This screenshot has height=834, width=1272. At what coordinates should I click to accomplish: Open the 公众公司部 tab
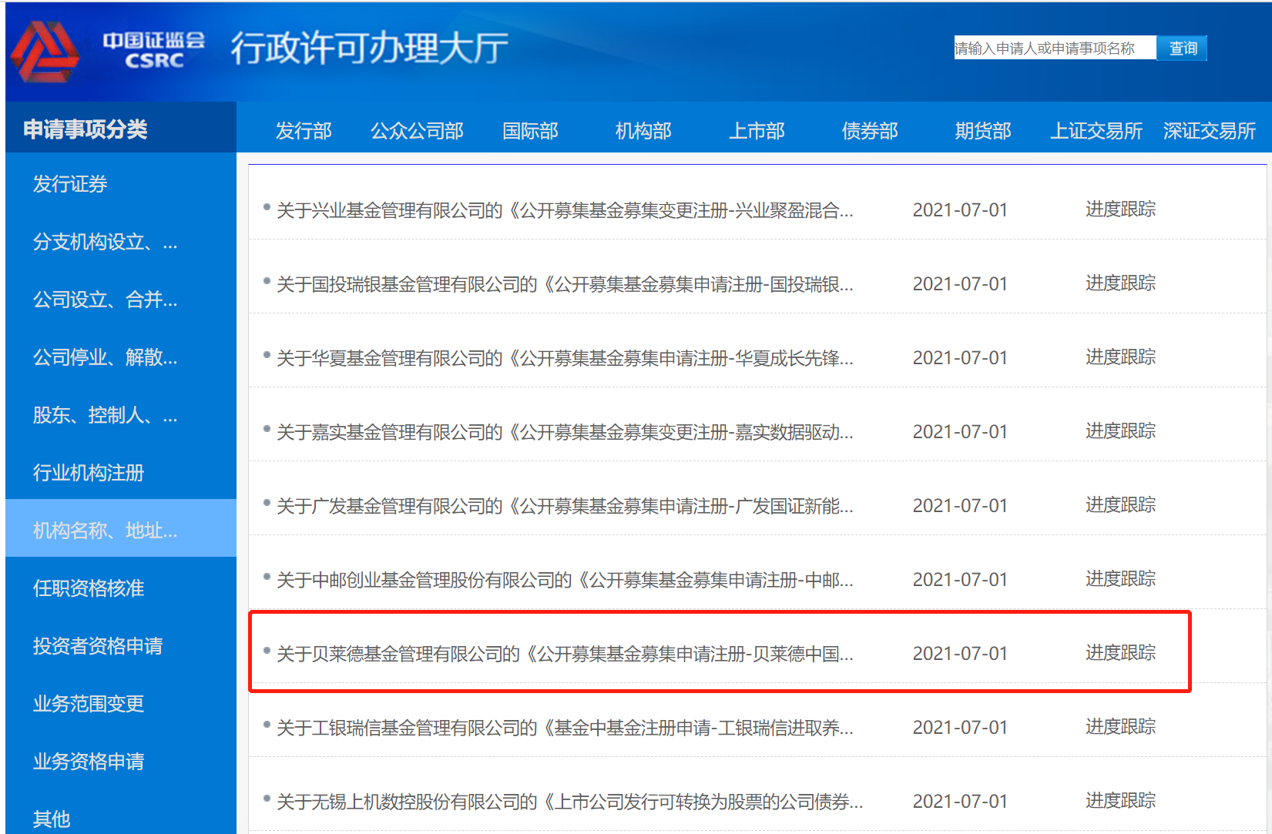pyautogui.click(x=417, y=131)
